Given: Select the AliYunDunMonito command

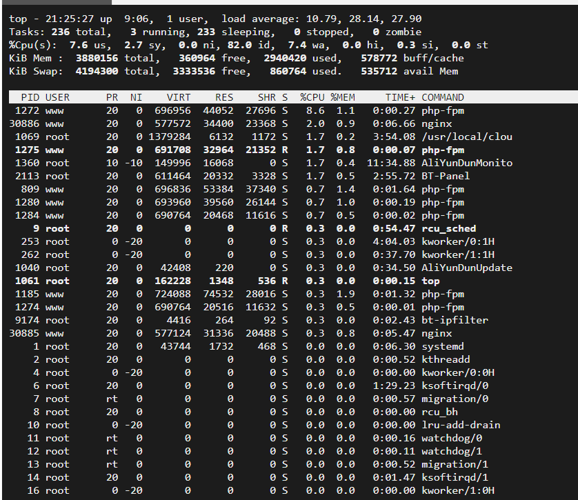Looking at the screenshot, I should (x=467, y=163).
